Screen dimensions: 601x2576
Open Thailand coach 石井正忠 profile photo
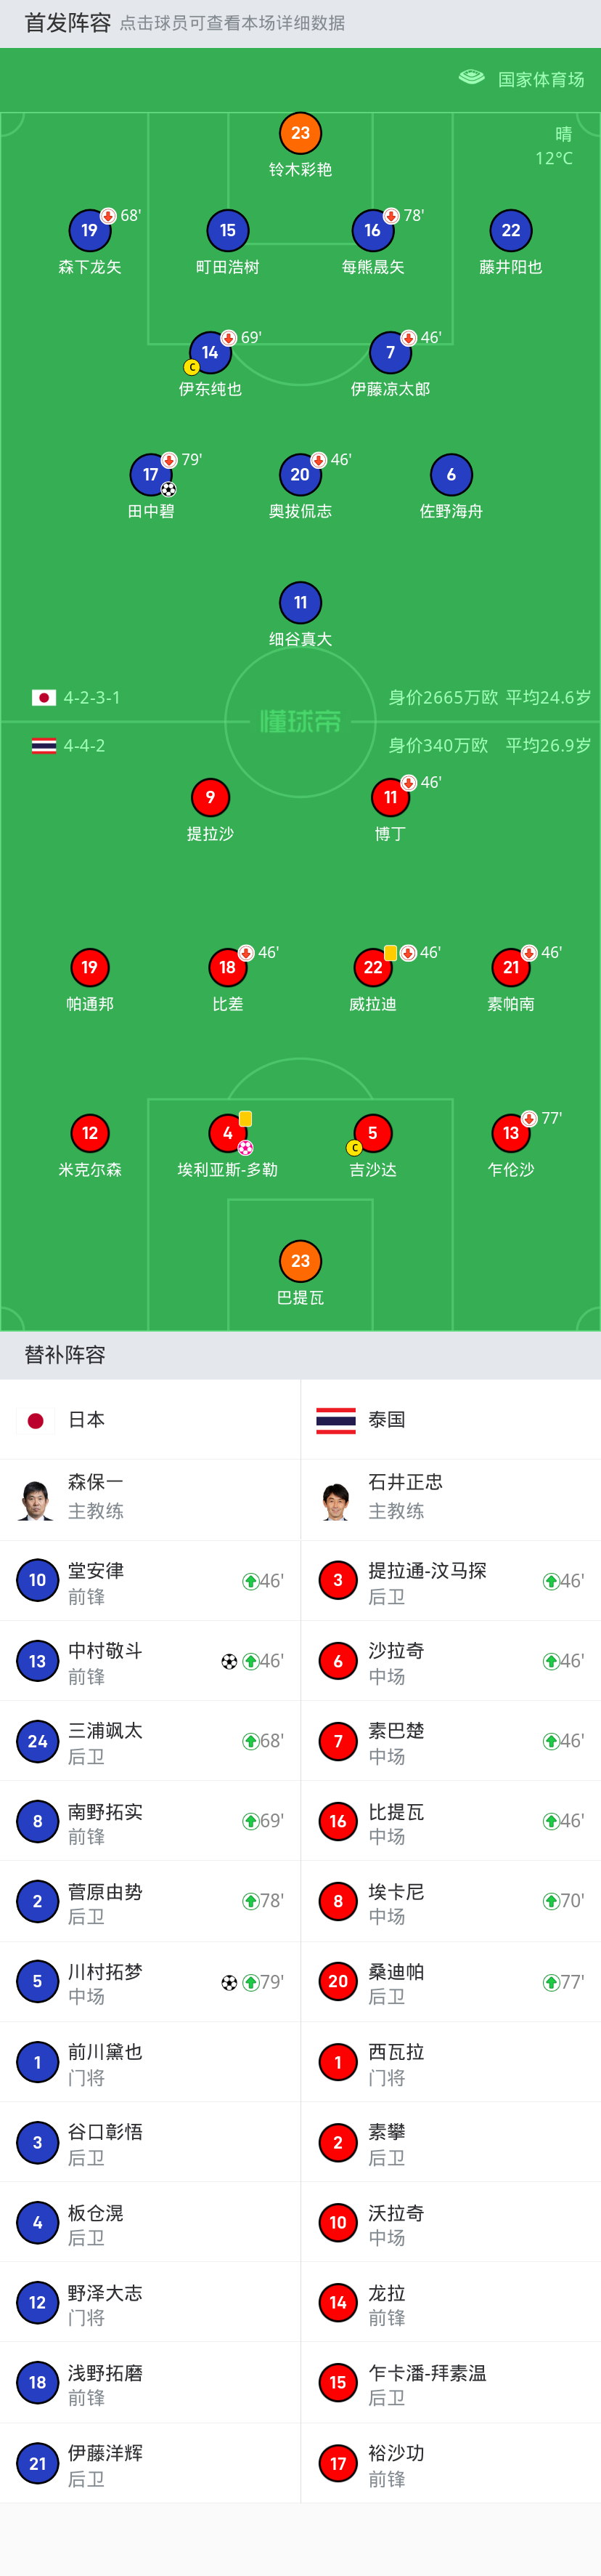pos(337,1500)
